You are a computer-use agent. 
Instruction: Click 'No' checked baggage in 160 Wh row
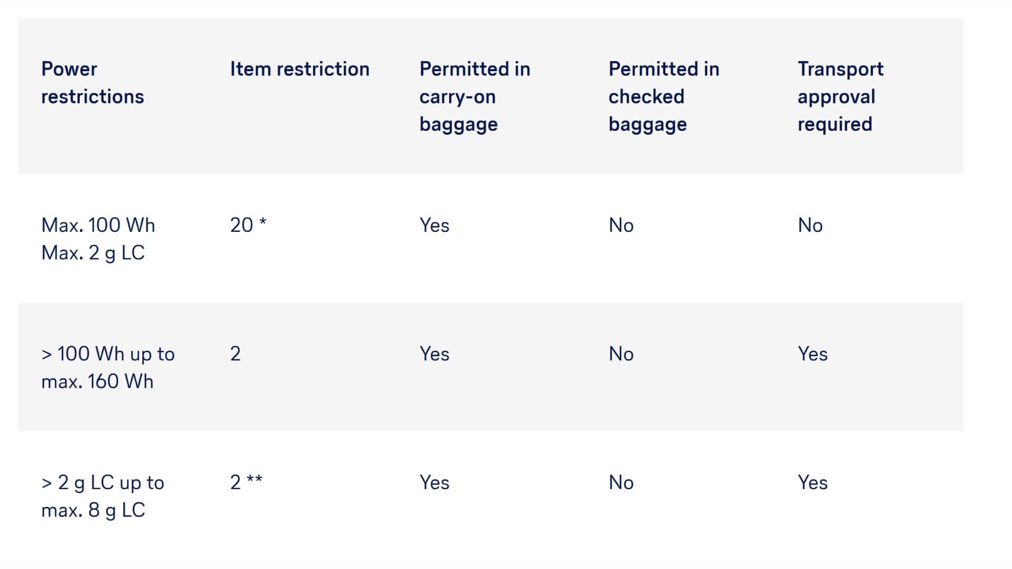tap(621, 354)
